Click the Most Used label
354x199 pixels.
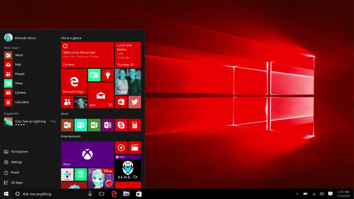[11, 48]
